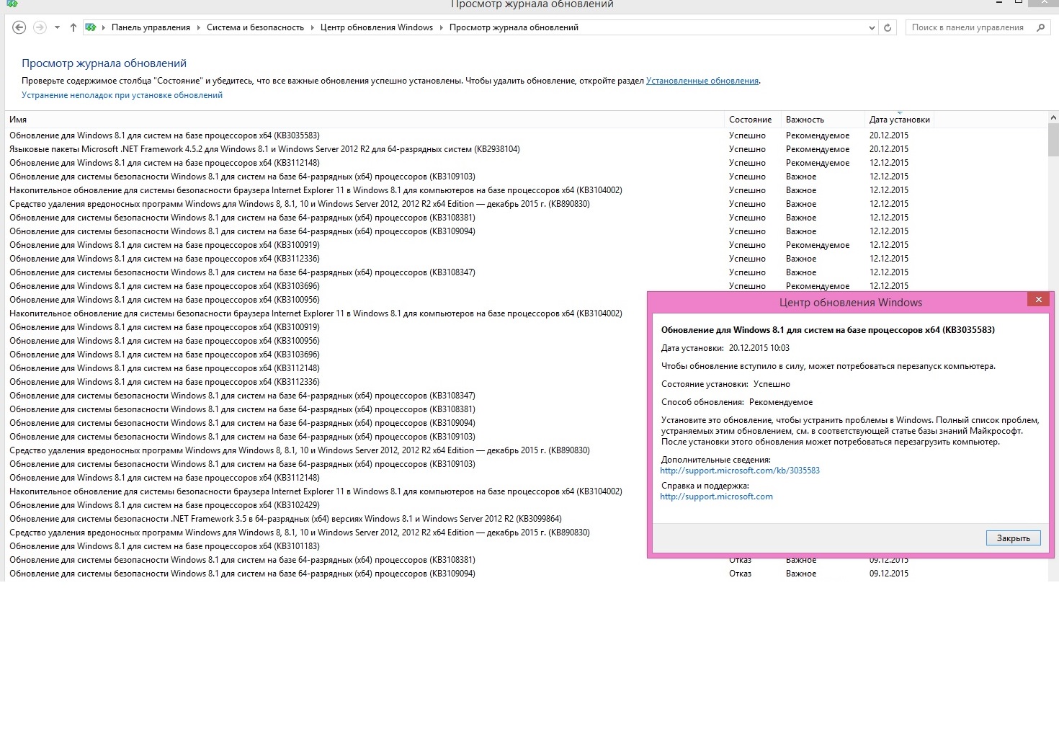Select the KB3101183 update row

coord(326,546)
